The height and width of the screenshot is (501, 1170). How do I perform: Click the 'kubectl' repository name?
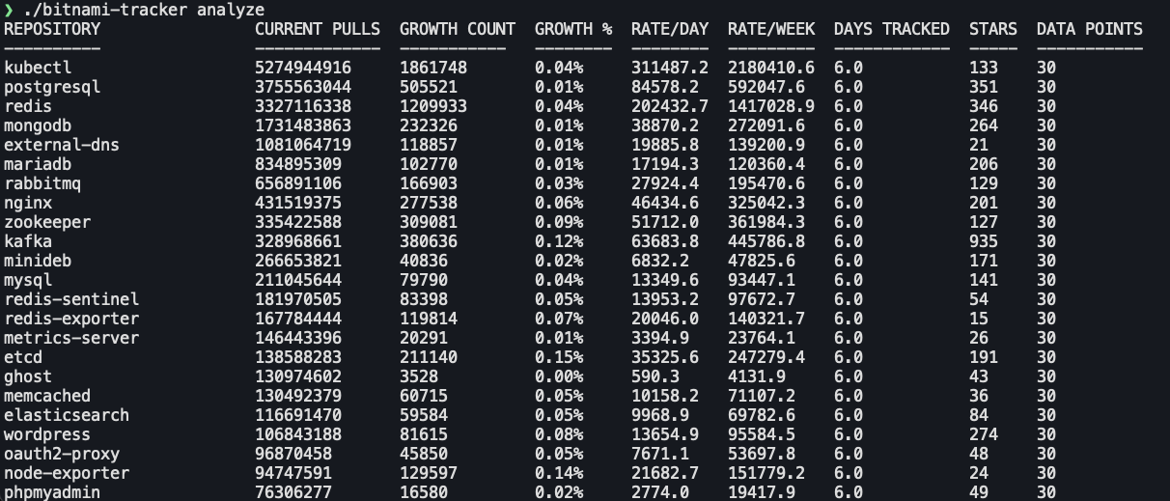point(38,68)
